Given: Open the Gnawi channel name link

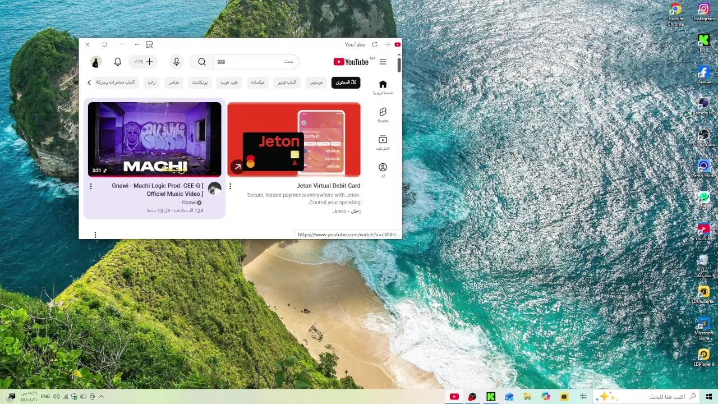Looking at the screenshot, I should click(x=189, y=203).
